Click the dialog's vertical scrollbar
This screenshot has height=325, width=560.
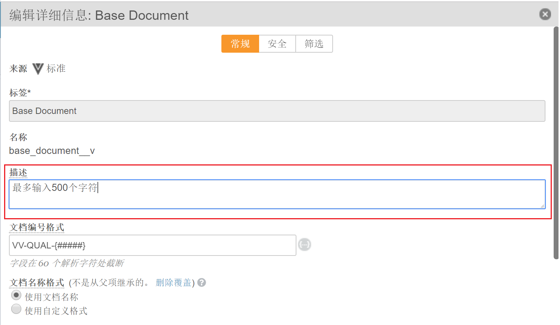pyautogui.click(x=556, y=142)
